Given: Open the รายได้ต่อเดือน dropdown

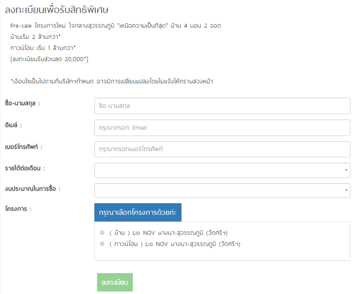Looking at the screenshot, I should coord(222,170).
